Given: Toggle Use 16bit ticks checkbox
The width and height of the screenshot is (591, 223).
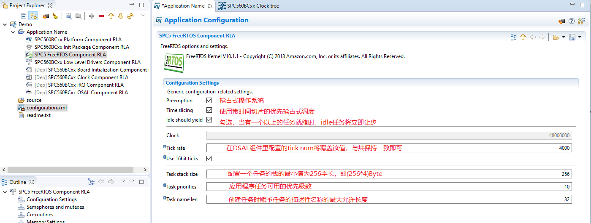Looking at the screenshot, I should (209, 159).
